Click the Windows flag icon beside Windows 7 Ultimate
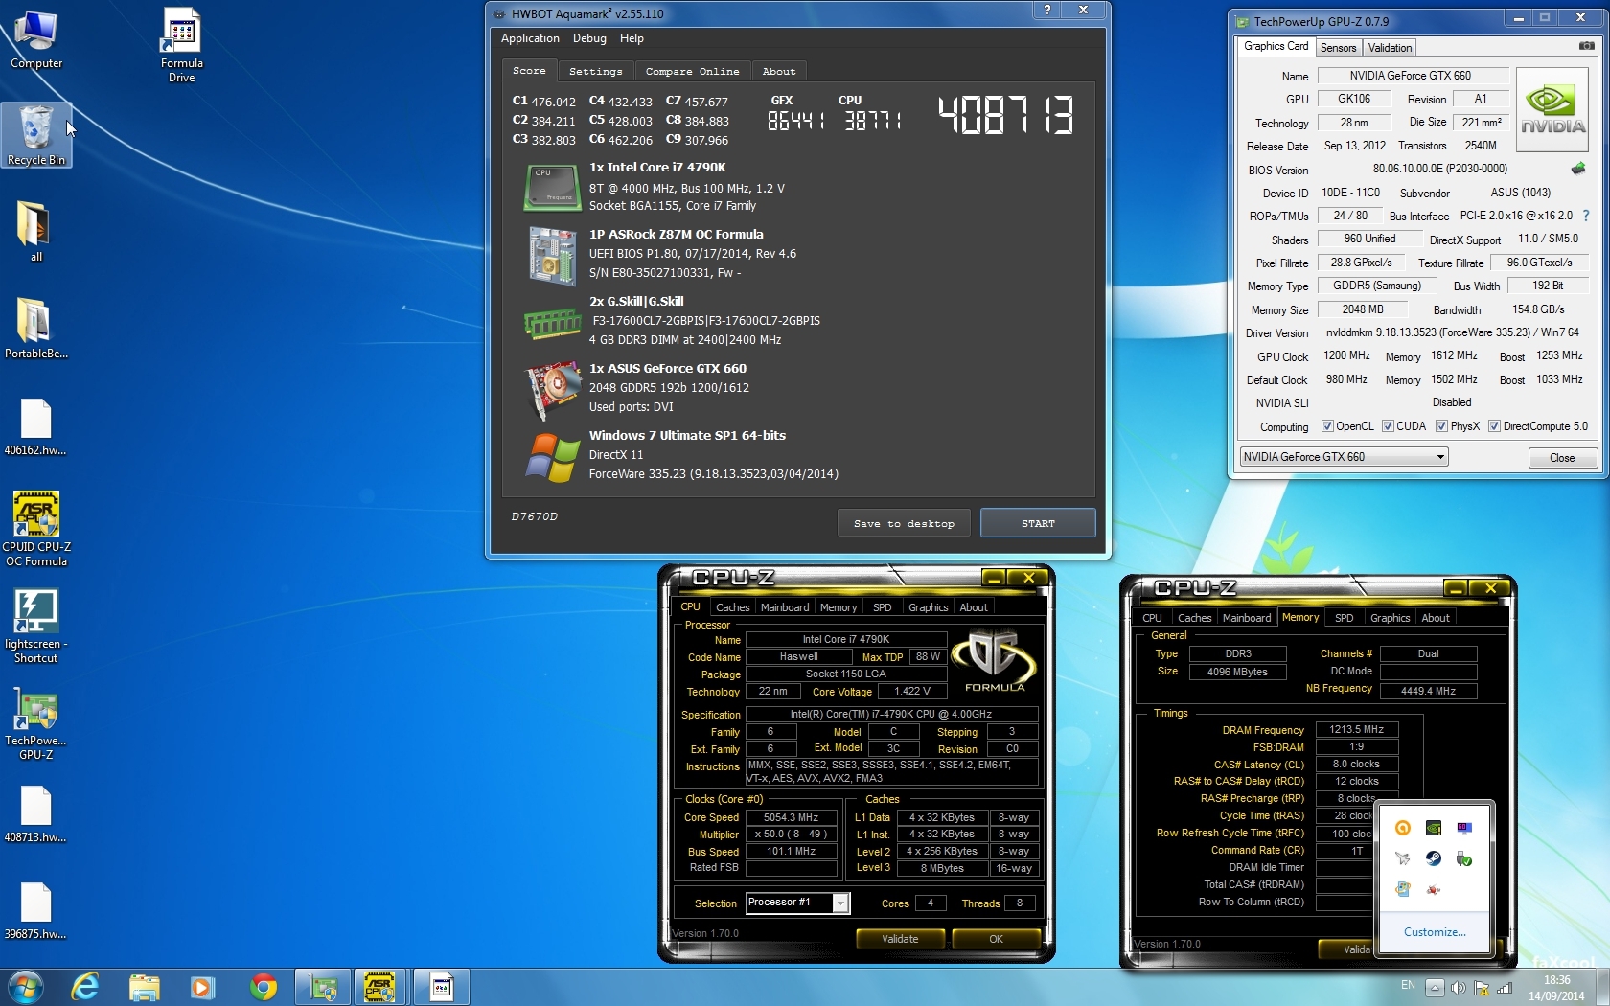The height and width of the screenshot is (1006, 1610). coord(552,457)
